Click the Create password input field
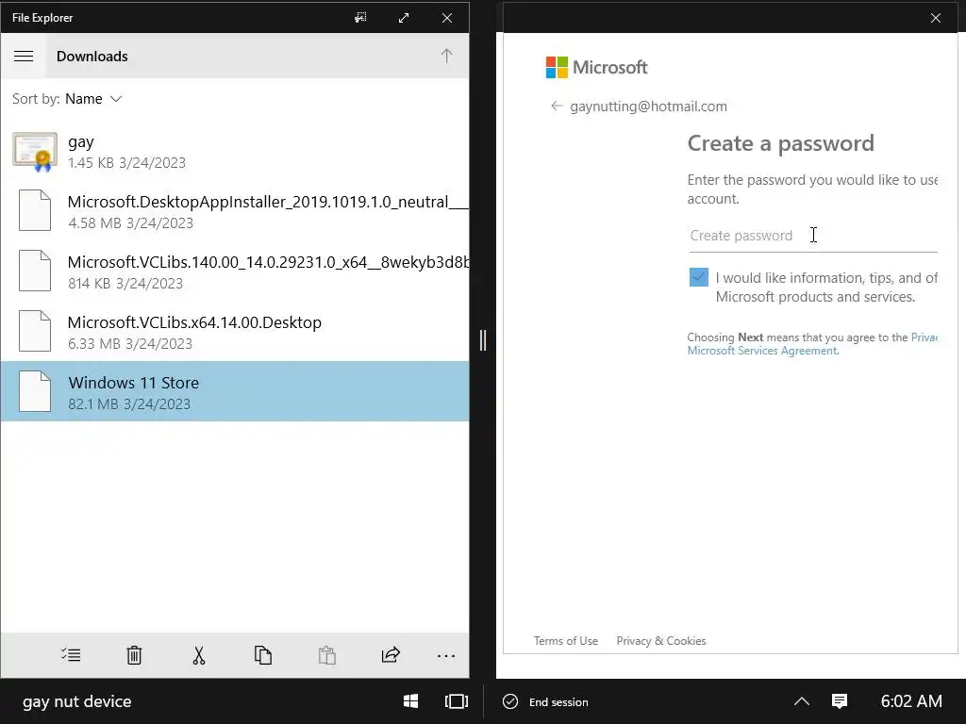Viewport: 966px width, 724px height. click(812, 236)
